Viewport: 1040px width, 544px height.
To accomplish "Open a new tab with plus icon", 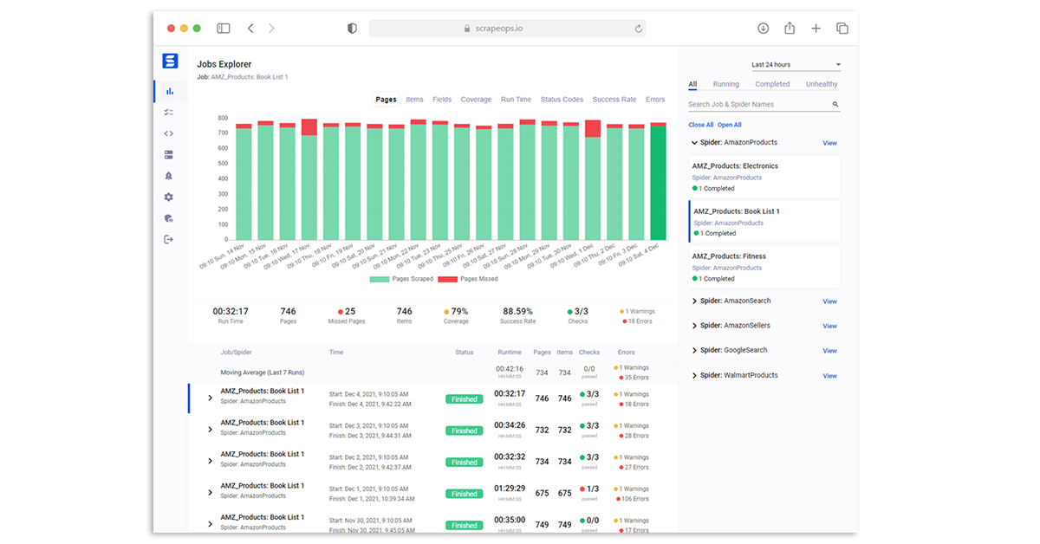I will 816,29.
